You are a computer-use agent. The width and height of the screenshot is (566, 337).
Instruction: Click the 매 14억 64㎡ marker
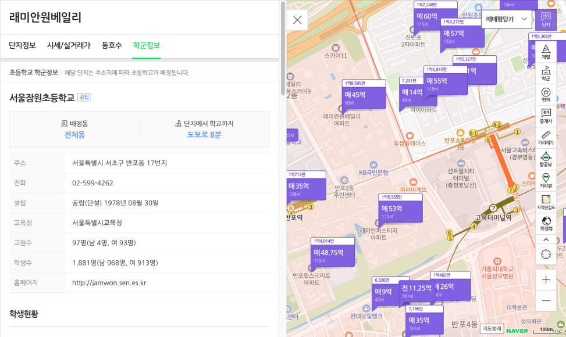[x=411, y=92]
